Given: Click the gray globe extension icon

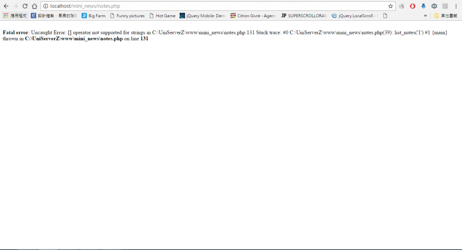Looking at the screenshot, I should pyautogui.click(x=402, y=6).
